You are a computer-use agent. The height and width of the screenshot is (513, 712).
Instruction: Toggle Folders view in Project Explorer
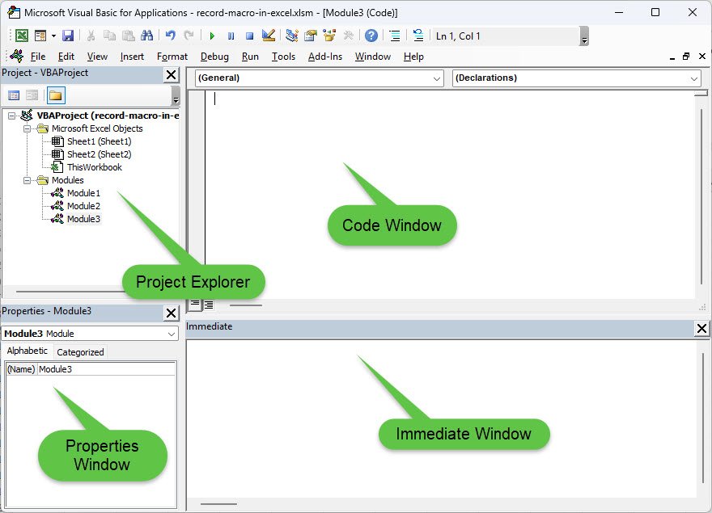coord(56,95)
